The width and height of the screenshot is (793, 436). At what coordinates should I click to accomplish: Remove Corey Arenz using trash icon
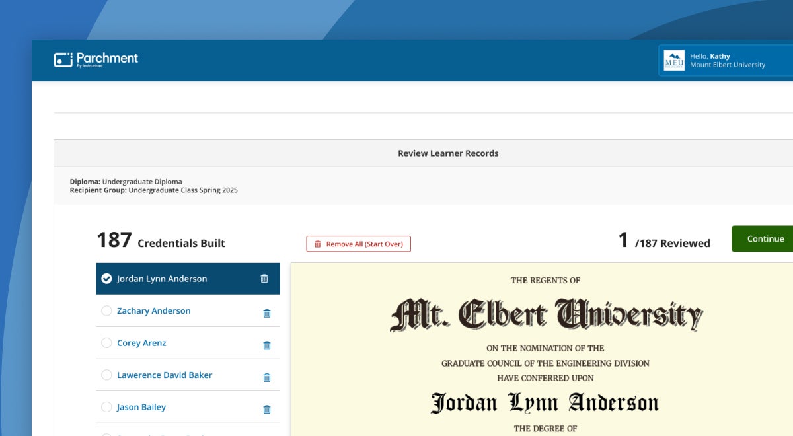pyautogui.click(x=267, y=345)
